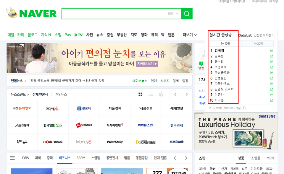Open the 증권 menu link
This screenshot has width=284, height=174.
(x=110, y=35)
